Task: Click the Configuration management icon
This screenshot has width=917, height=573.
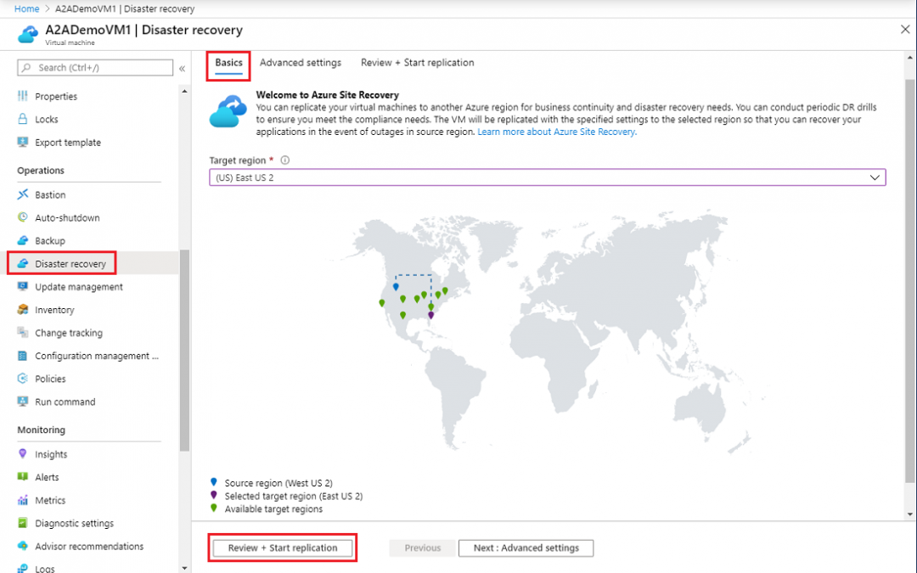Action: (x=23, y=356)
